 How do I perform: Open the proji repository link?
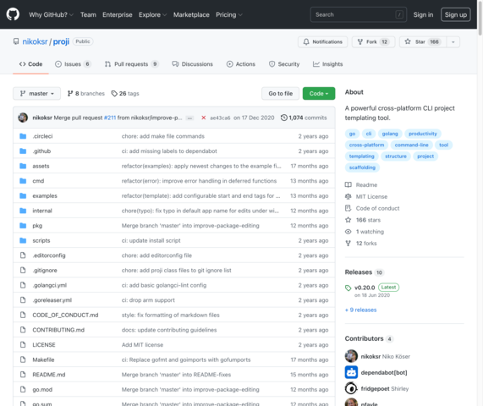pyautogui.click(x=61, y=41)
